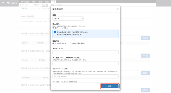171x93 pixels.
Task: Click the blue info icon in notice
Action: (x=55, y=32)
